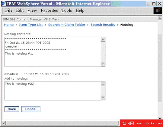The height and width of the screenshot is (127, 163).
Task: Click the page vertical scrollbar thumb
Action: click(x=160, y=68)
